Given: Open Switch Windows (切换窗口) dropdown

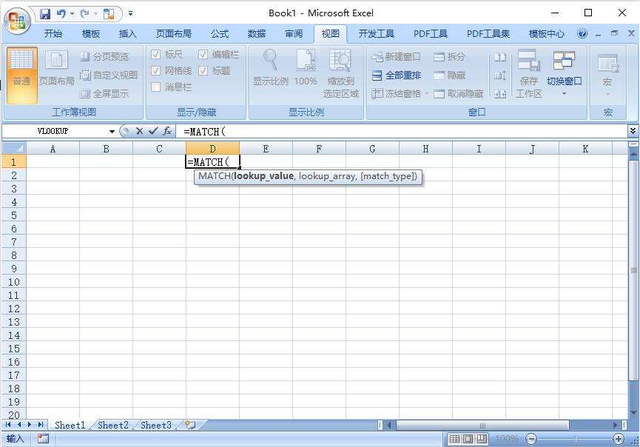Looking at the screenshot, I should pos(564,73).
